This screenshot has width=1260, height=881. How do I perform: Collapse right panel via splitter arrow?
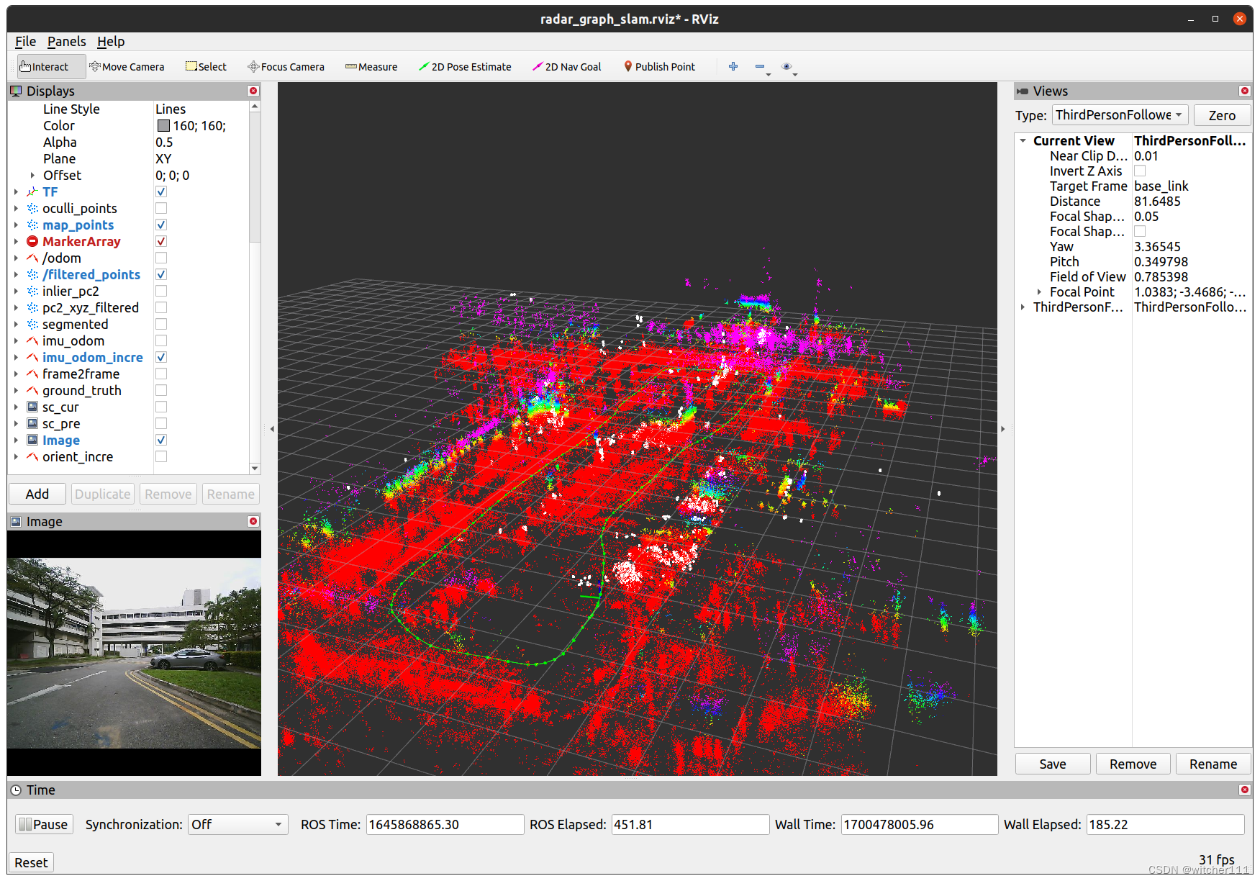tap(1003, 429)
